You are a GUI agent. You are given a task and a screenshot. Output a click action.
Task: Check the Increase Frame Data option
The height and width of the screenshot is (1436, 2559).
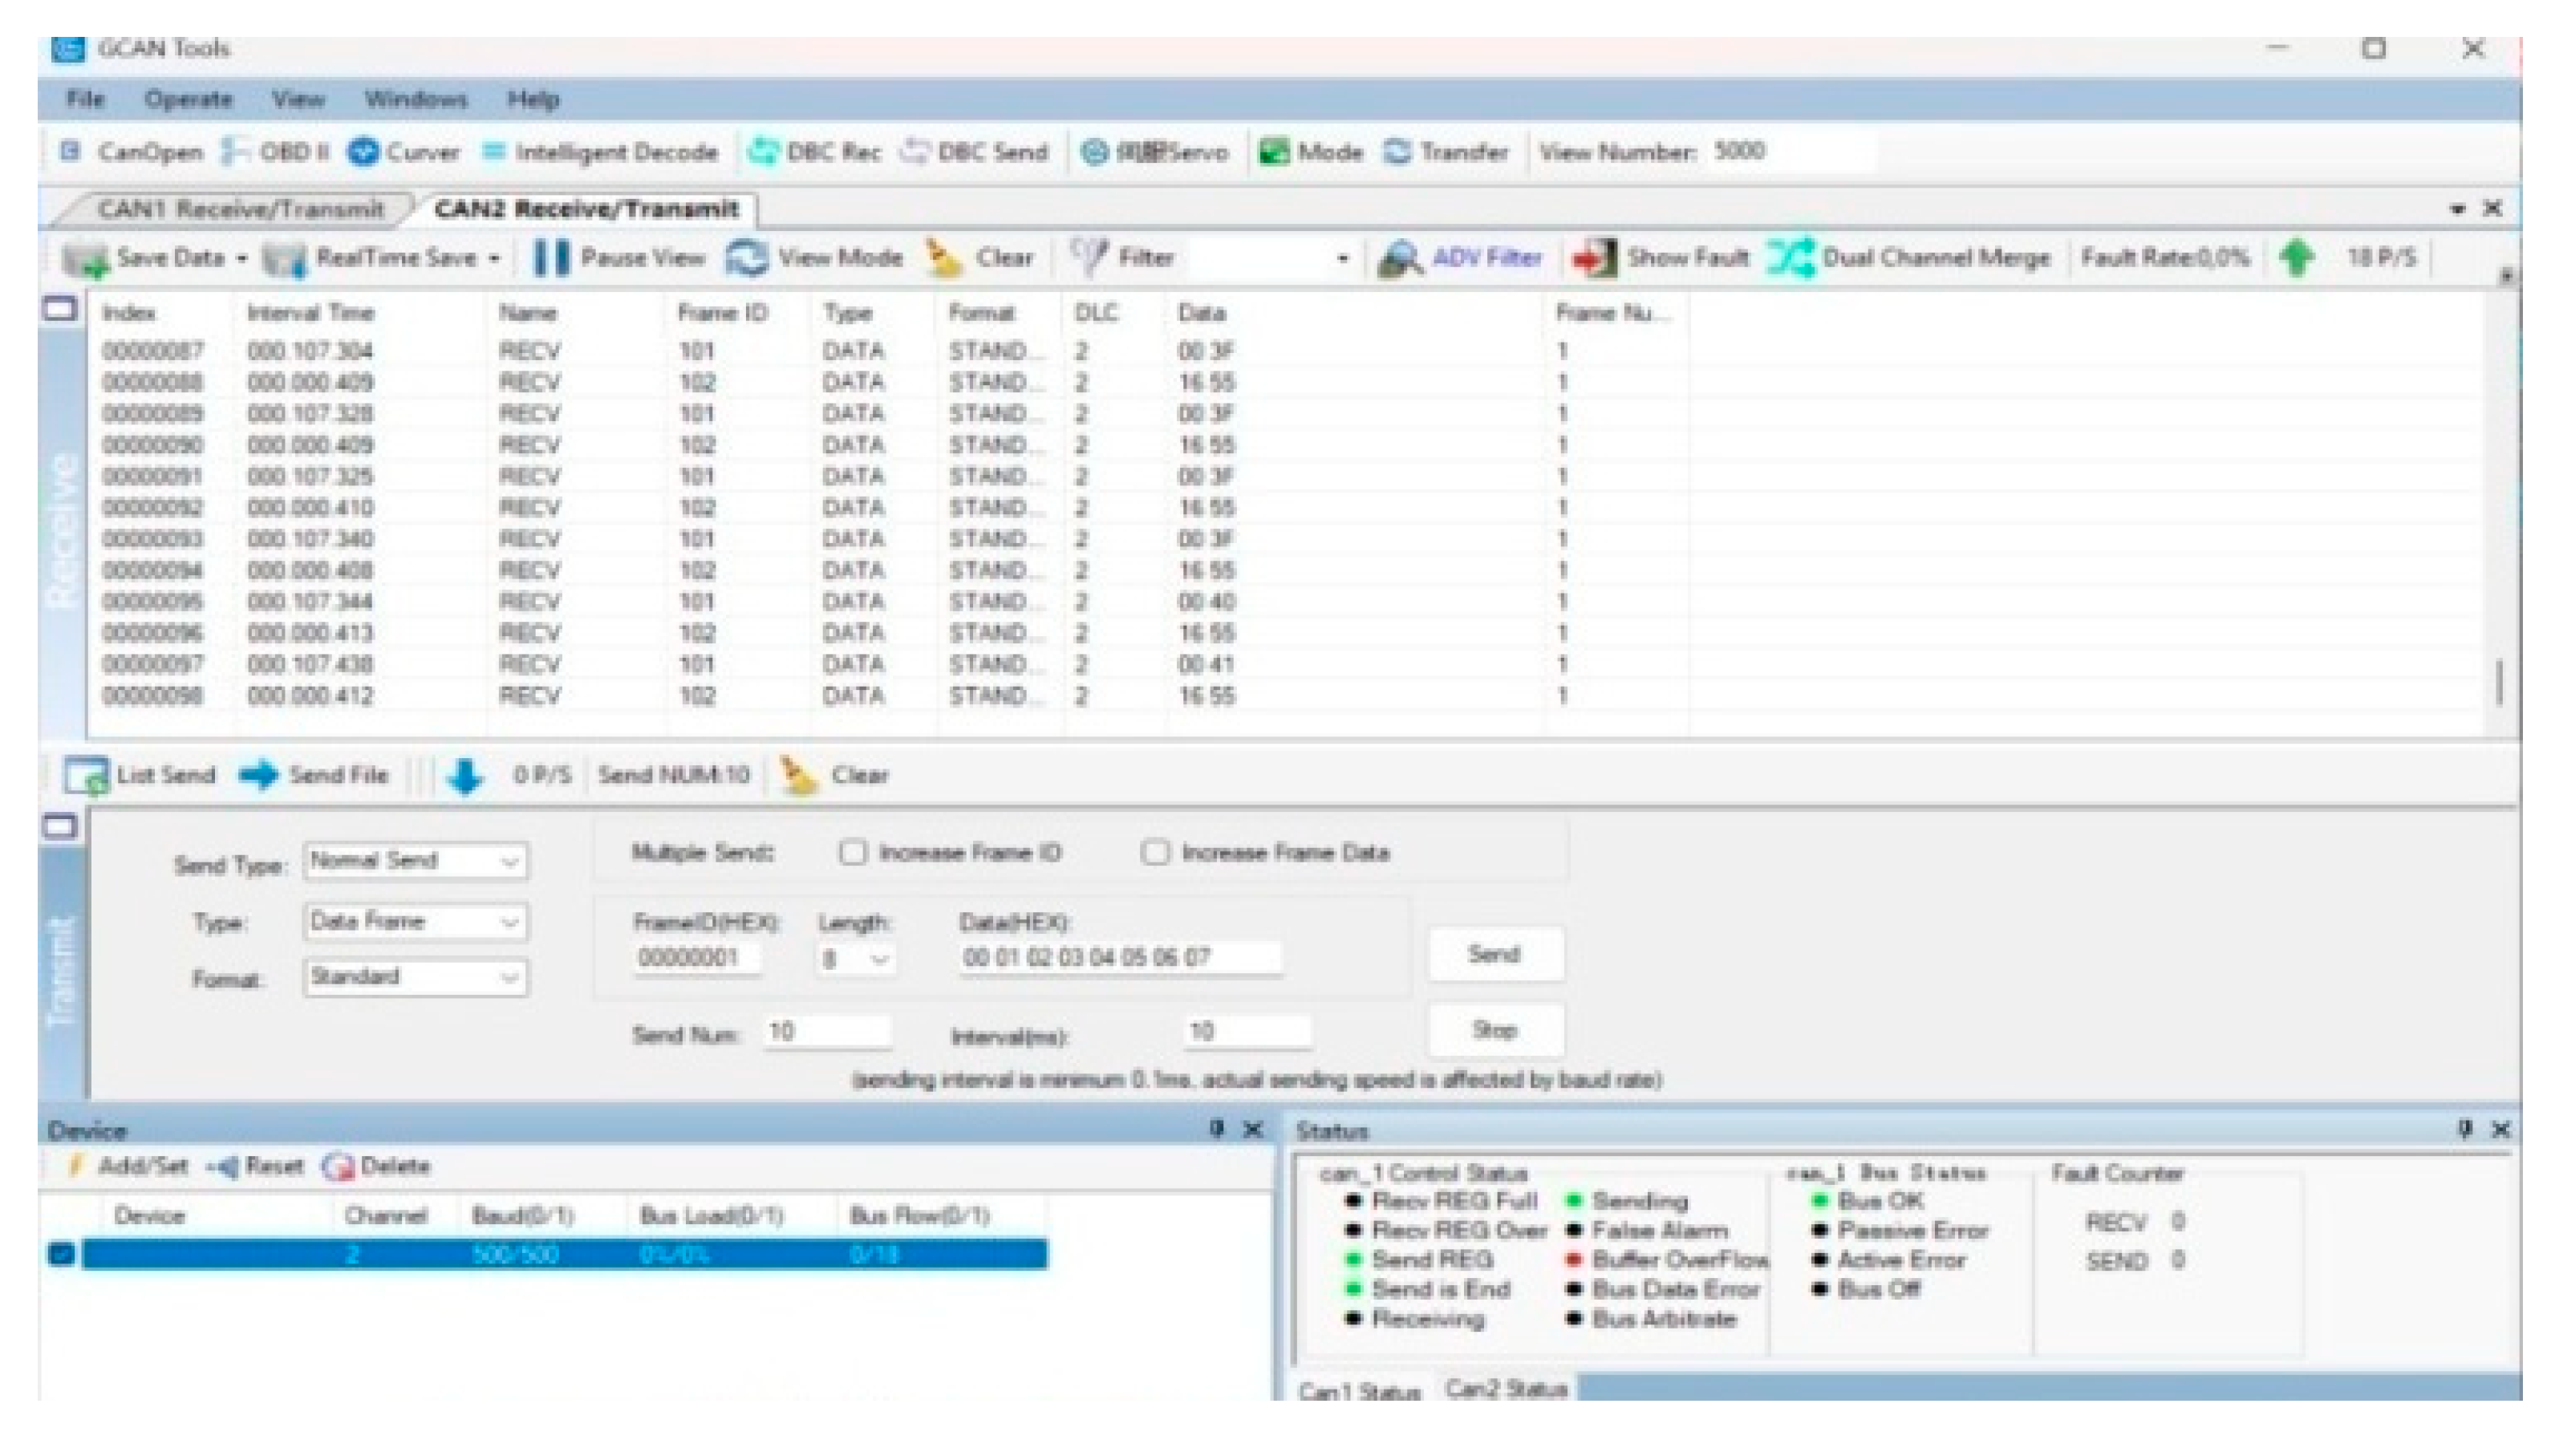click(1154, 853)
